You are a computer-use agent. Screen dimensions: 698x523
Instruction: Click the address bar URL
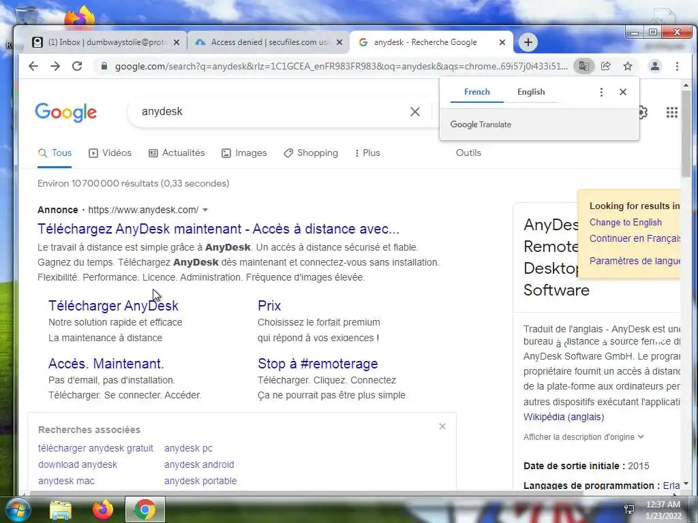[342, 66]
